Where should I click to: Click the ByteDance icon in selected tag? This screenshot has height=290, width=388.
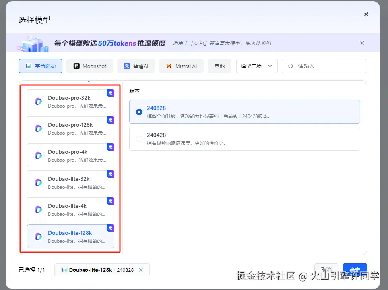point(64,270)
